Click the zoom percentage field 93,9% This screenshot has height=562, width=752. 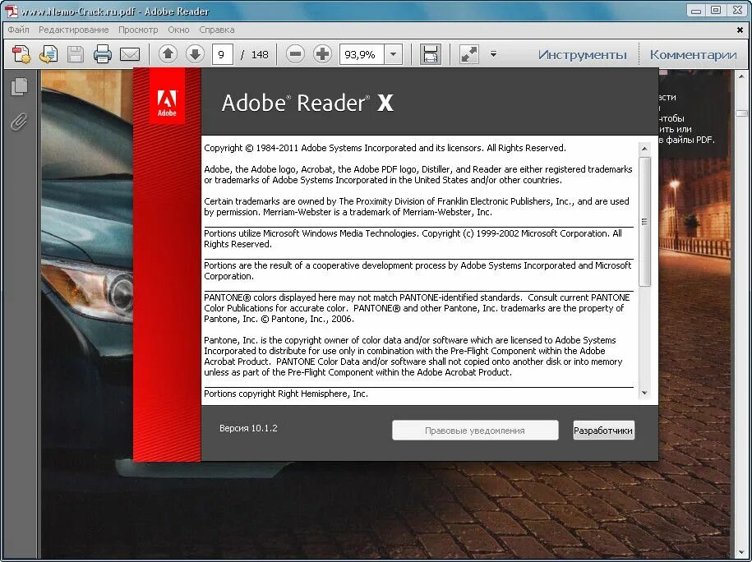(x=362, y=54)
